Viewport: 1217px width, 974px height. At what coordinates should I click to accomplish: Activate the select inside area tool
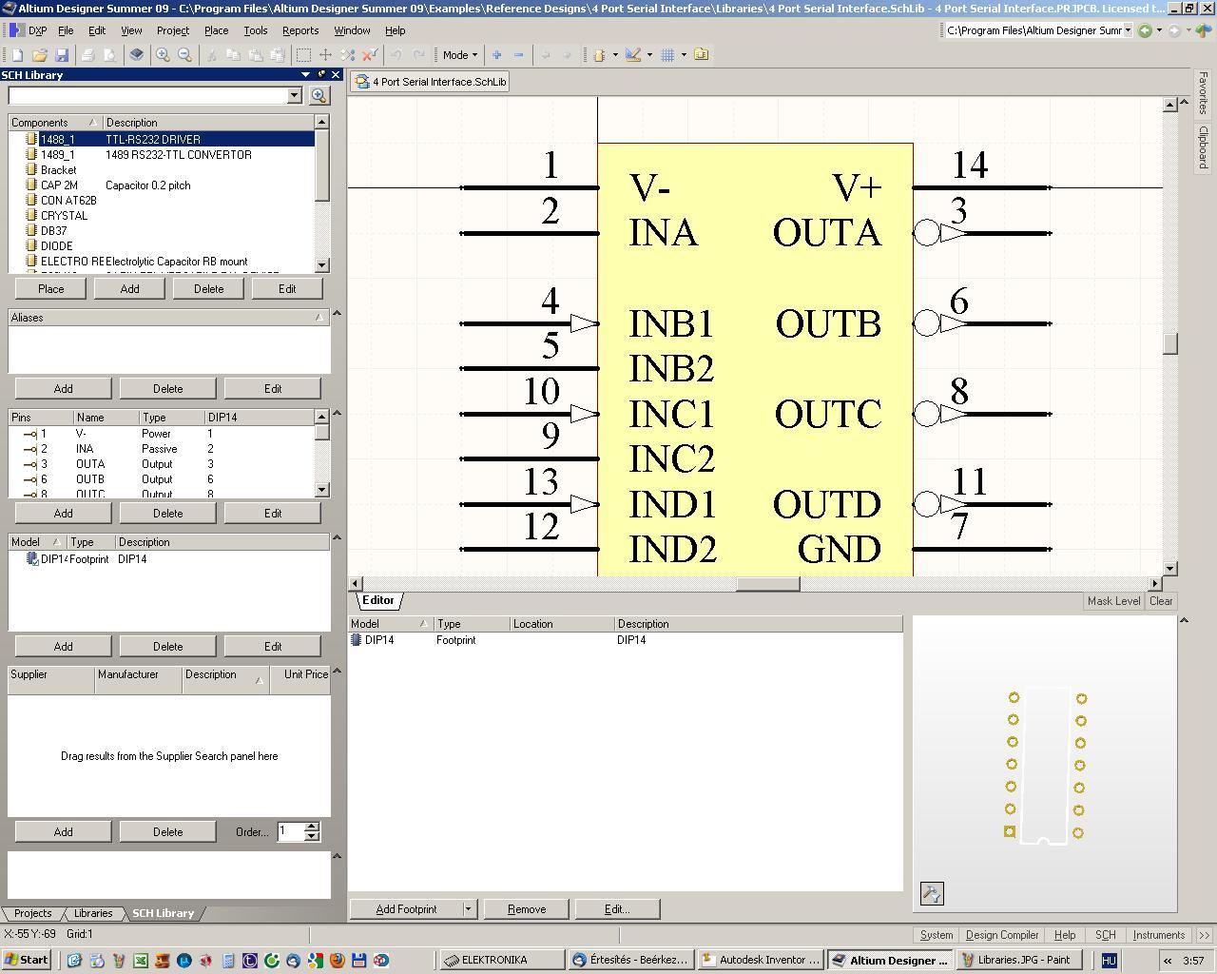pos(304,55)
